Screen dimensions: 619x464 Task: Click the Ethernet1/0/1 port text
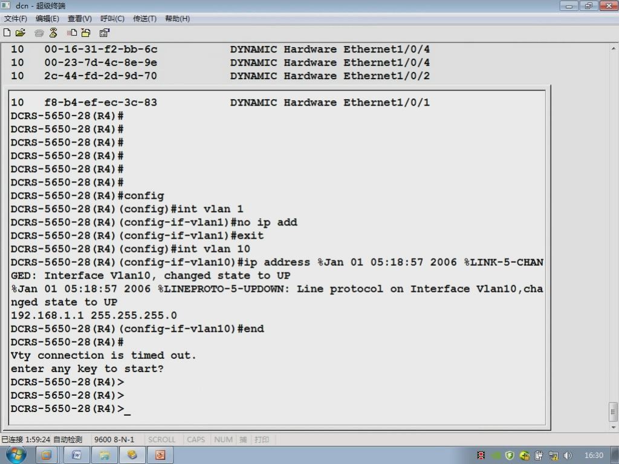click(386, 103)
